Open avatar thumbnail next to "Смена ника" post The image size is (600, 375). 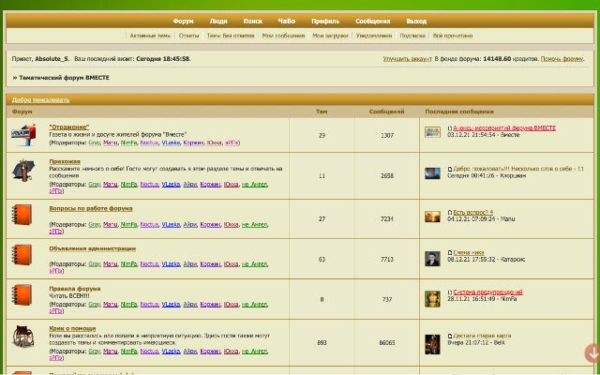click(x=432, y=258)
